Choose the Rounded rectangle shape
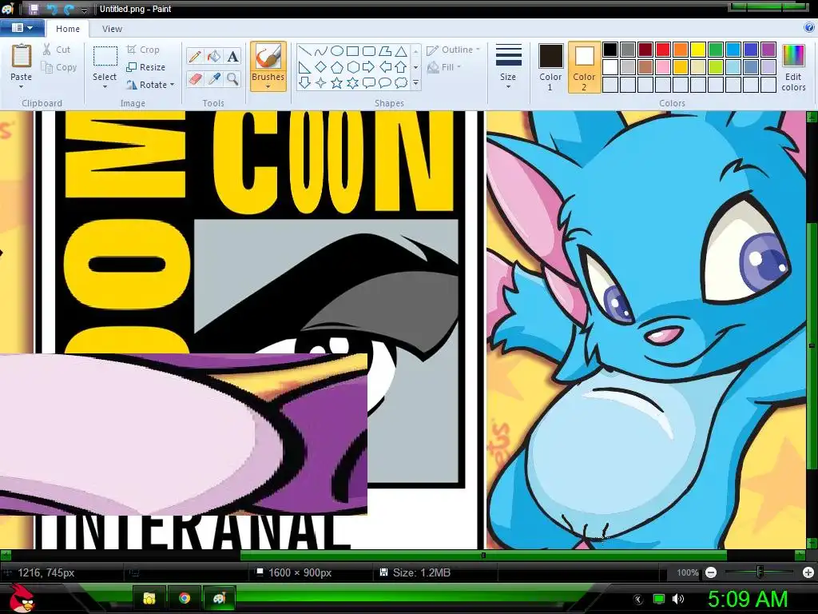The height and width of the screenshot is (614, 818). 369,51
